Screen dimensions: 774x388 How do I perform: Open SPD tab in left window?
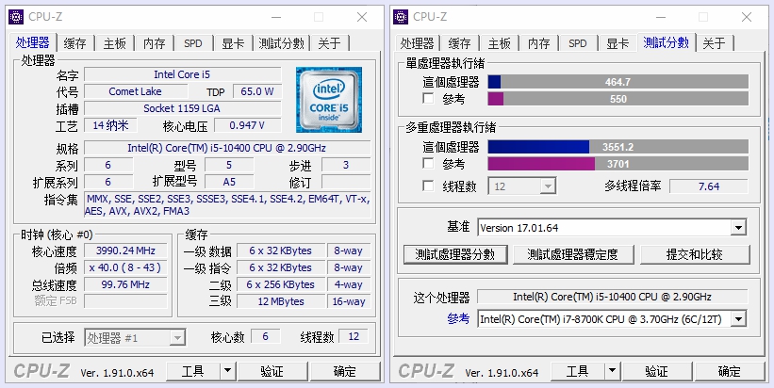click(x=193, y=43)
